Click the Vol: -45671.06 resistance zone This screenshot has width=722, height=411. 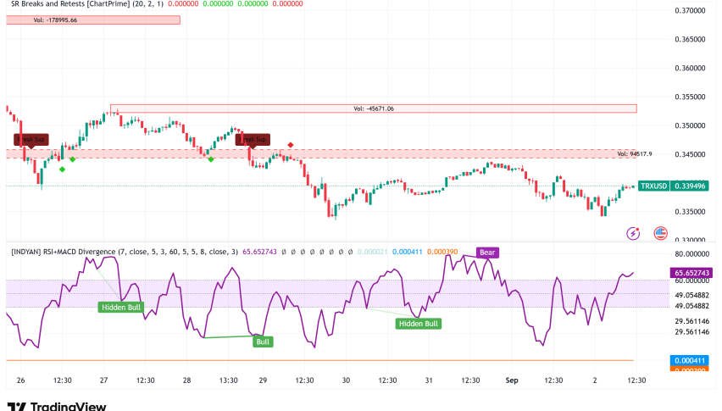click(374, 108)
